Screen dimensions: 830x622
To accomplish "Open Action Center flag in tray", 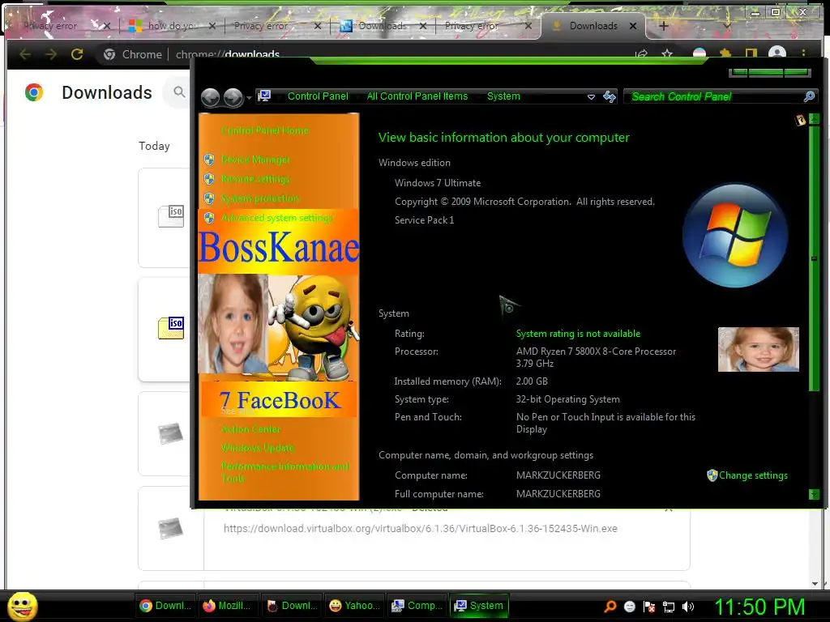I will [649, 606].
